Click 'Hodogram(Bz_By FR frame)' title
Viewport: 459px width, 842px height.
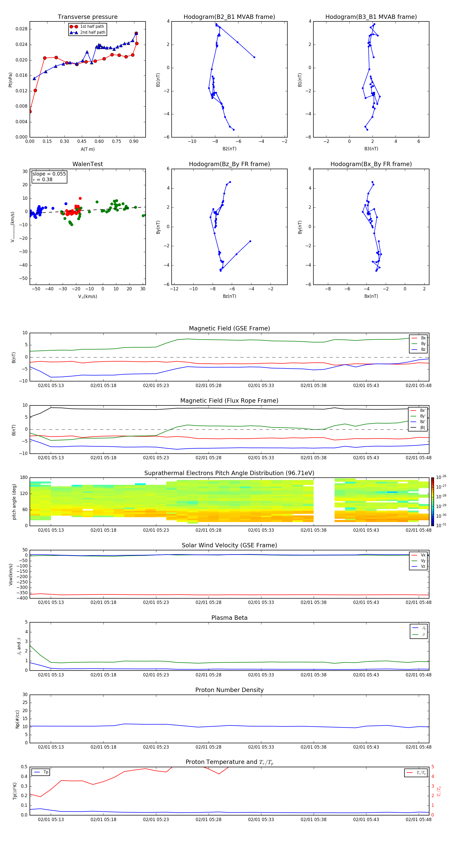(x=229, y=164)
